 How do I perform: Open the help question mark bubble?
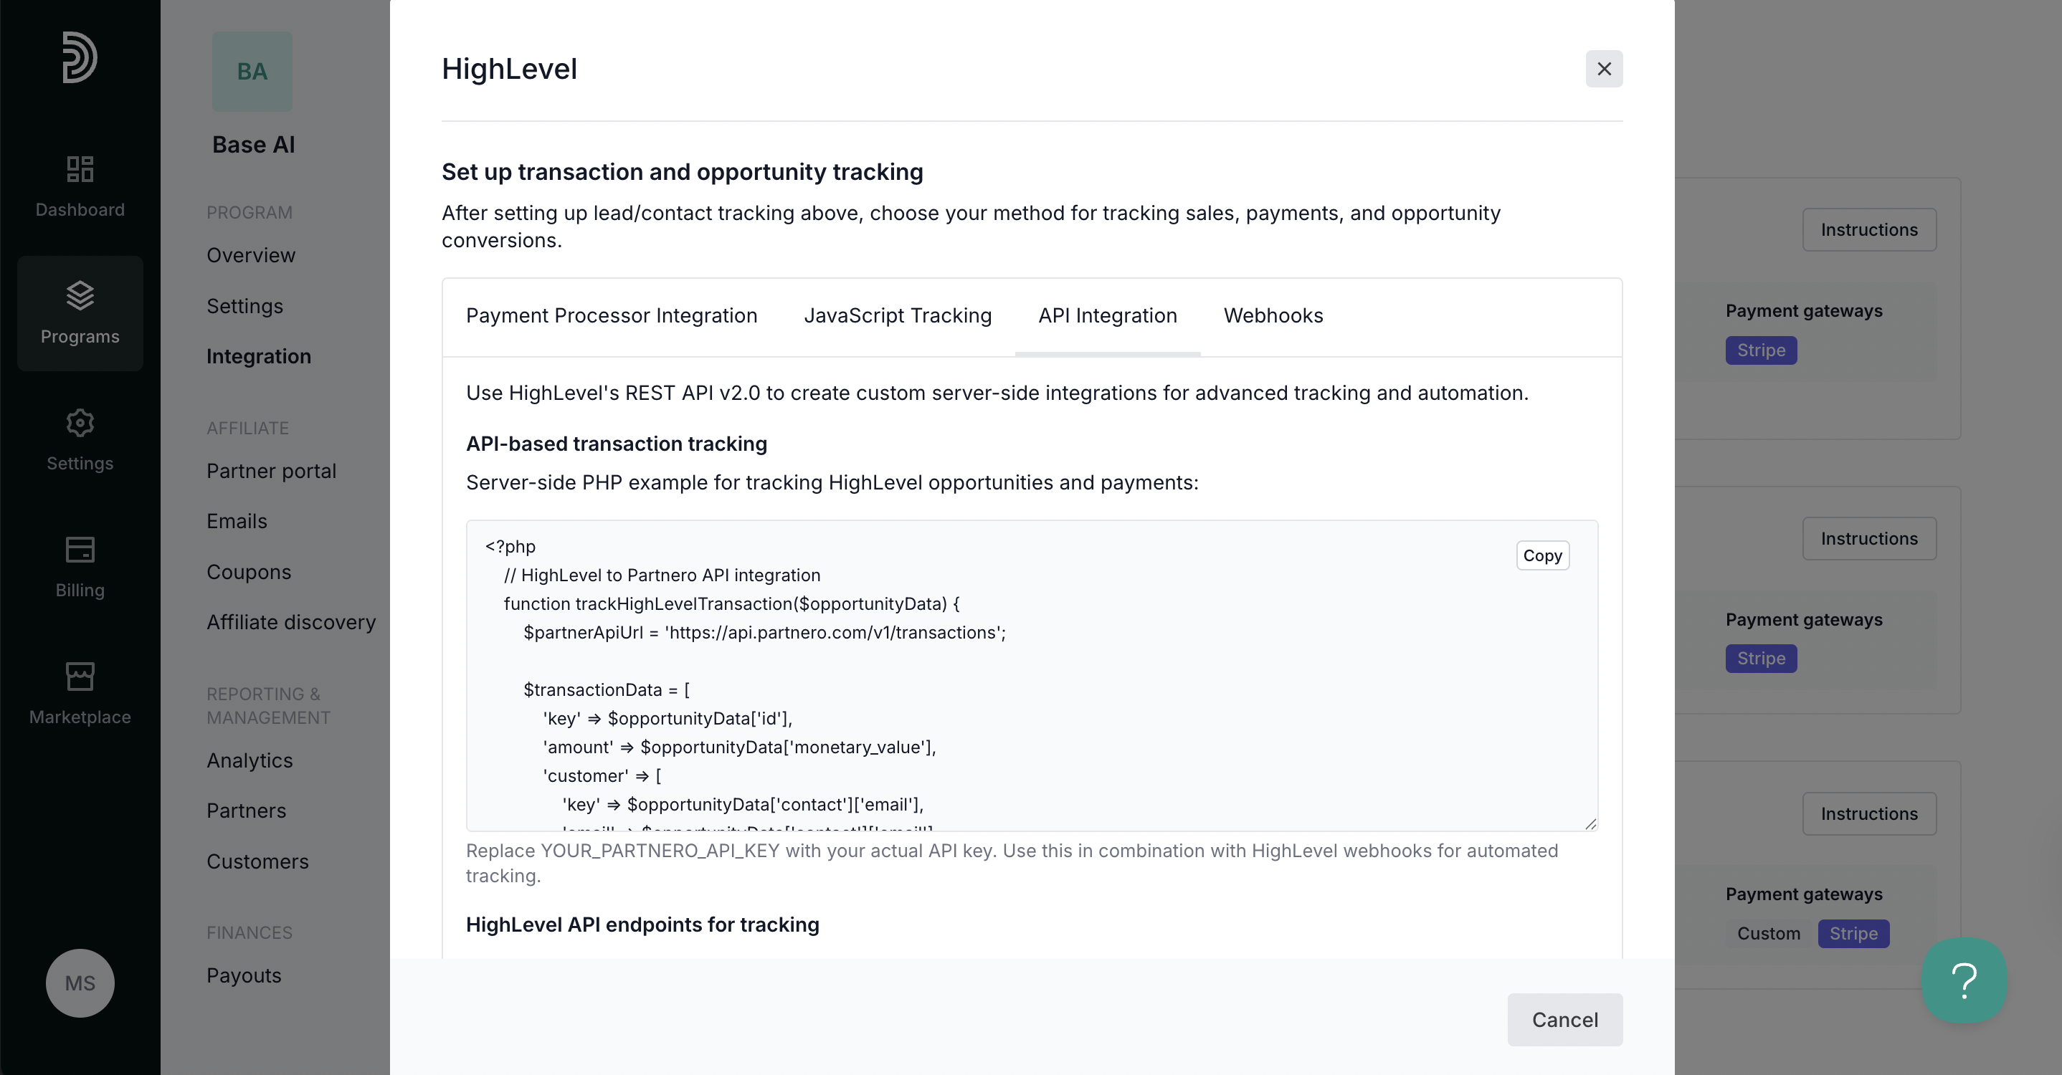(x=1964, y=980)
